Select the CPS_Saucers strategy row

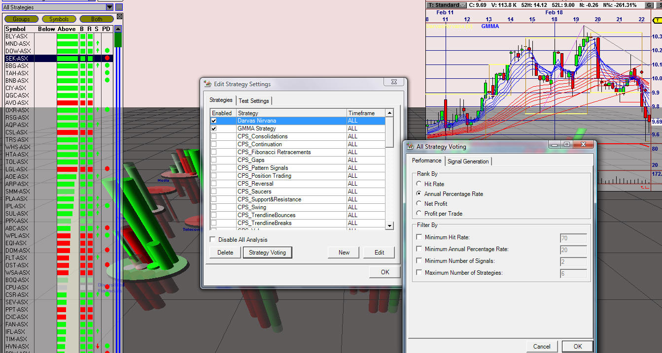[298, 192]
